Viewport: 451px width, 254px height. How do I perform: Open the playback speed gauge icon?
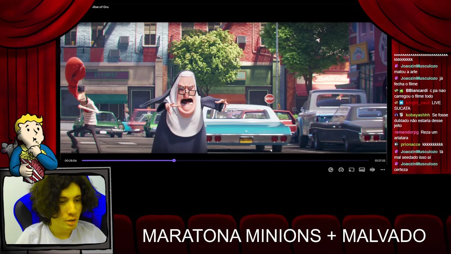click(x=341, y=170)
